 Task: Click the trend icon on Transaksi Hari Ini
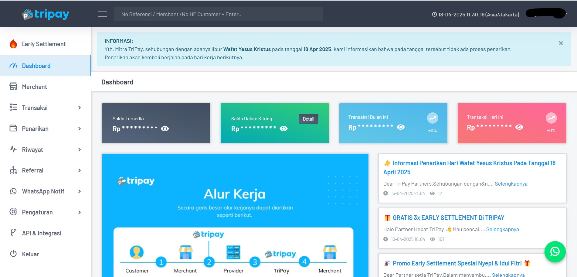click(x=551, y=118)
